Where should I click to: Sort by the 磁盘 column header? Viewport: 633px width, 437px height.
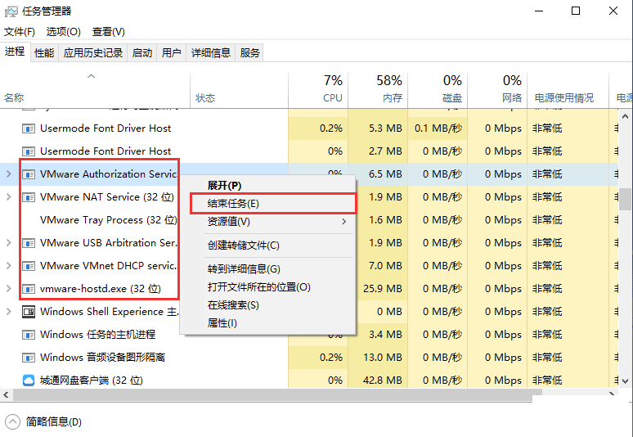(x=438, y=91)
